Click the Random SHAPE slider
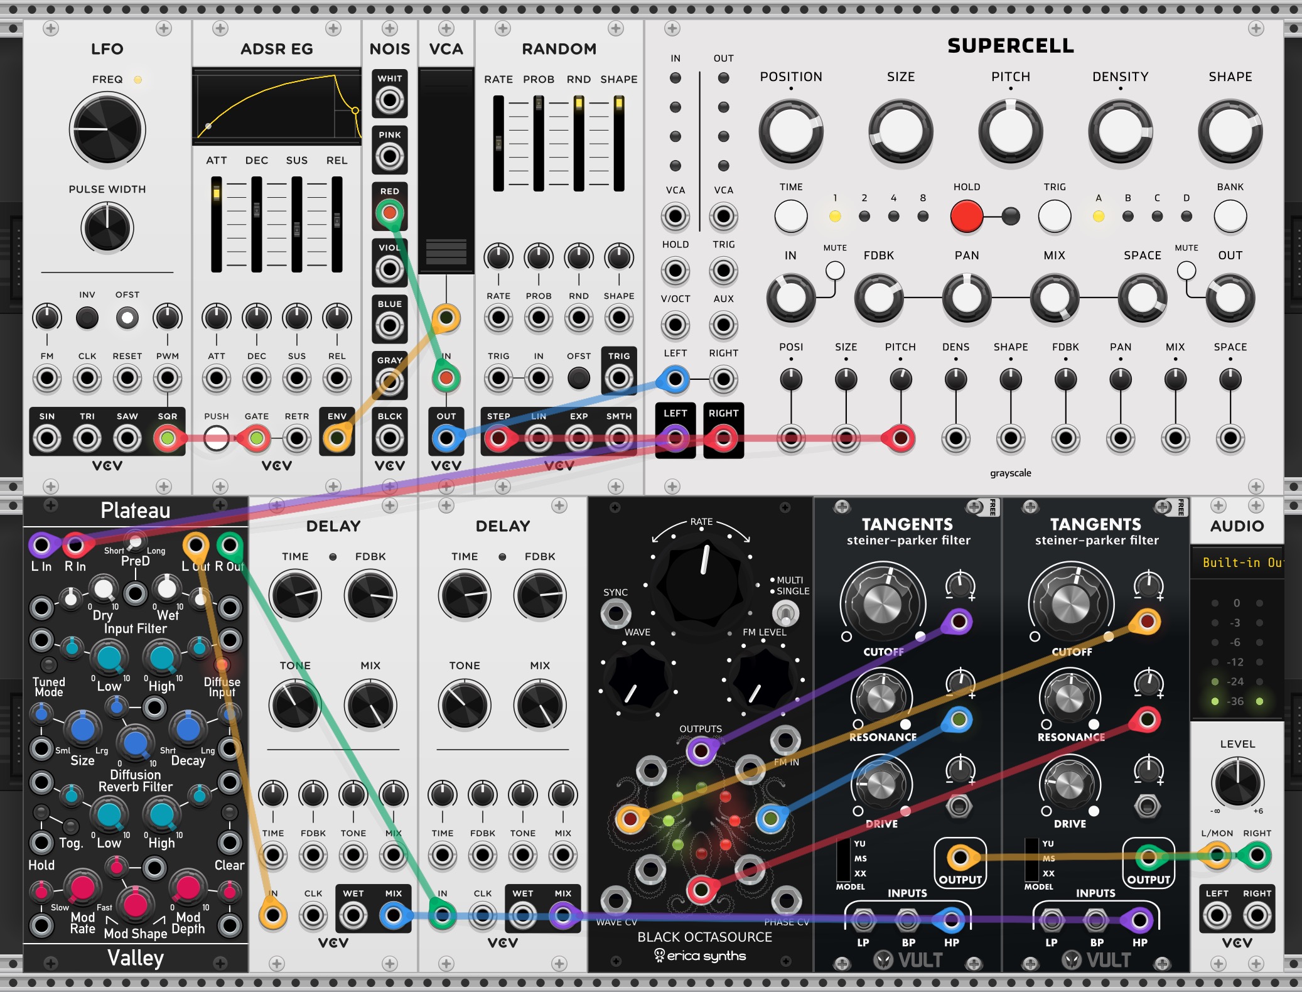Viewport: 1302px width, 992px height. tap(619, 143)
